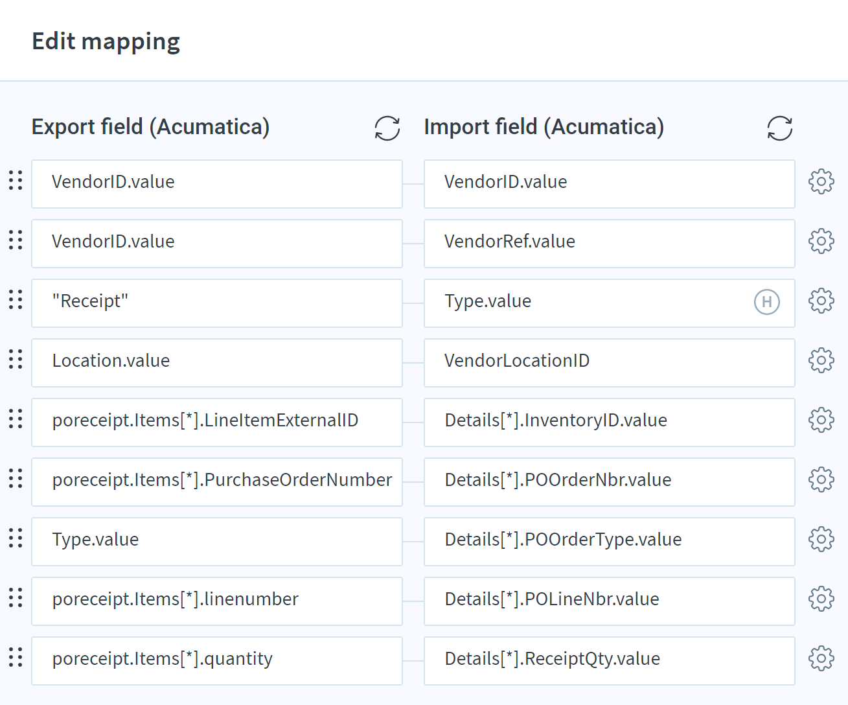Viewport: 848px width, 705px height.
Task: Grab drag handle of quantity row
Action: pos(16,657)
